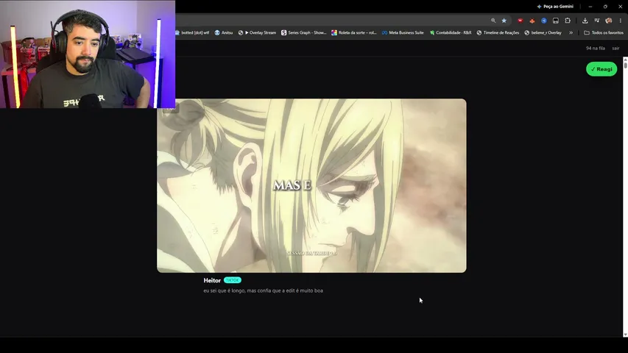Viewport: 628px width, 353px height.
Task: Open the Timeline de Reações bookmark
Action: tap(498, 33)
